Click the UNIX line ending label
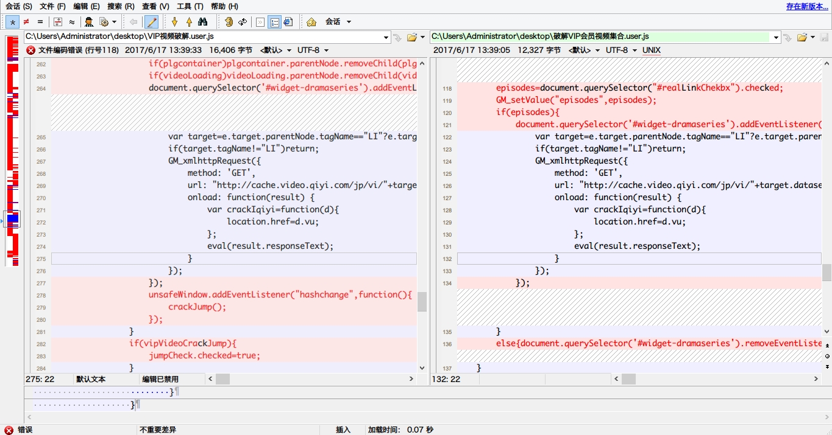This screenshot has width=832, height=435. pyautogui.click(x=652, y=50)
